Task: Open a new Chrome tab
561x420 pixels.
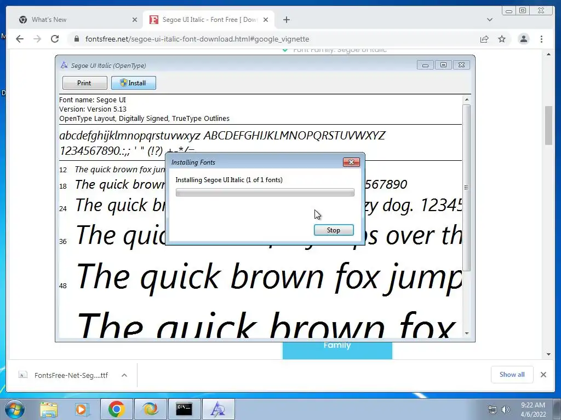Action: [x=286, y=20]
